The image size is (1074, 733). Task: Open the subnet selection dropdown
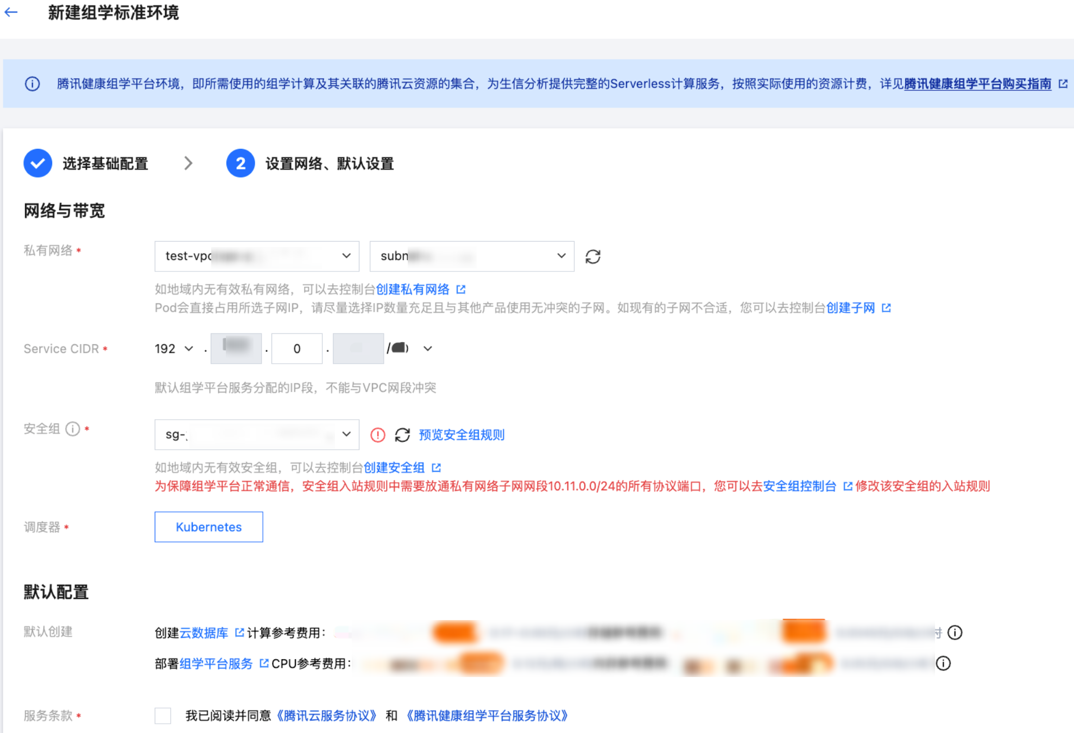pos(471,256)
